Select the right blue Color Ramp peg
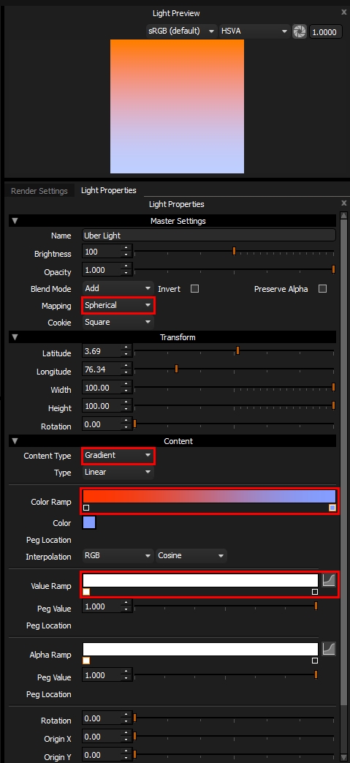Viewport: 350px width, 763px height. 332,508
